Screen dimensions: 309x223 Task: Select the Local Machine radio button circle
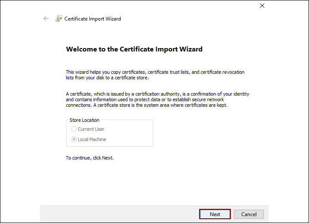point(74,139)
